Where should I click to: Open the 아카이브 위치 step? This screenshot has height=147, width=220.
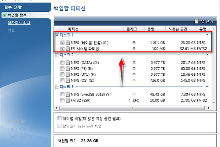(x=19, y=23)
